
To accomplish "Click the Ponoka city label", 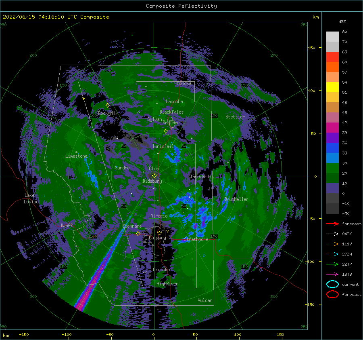I will pyautogui.click(x=184, y=83).
